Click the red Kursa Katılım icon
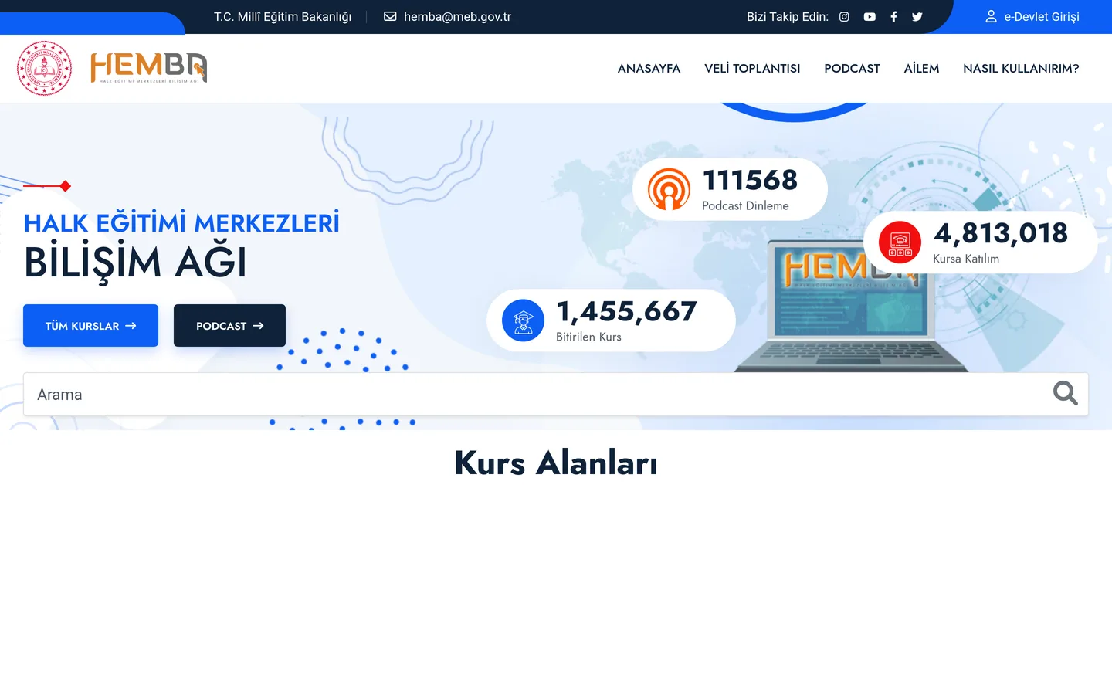1112x695 pixels. [x=900, y=242]
